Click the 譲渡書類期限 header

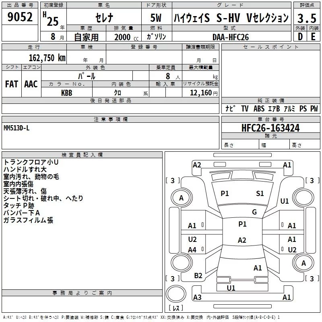point(200,47)
